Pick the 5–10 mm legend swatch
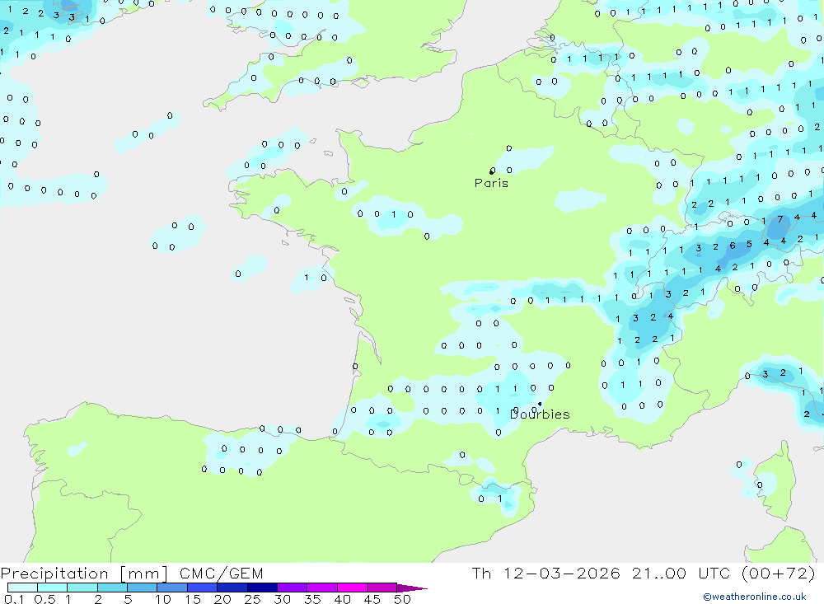This screenshot has height=604, width=824. click(143, 588)
